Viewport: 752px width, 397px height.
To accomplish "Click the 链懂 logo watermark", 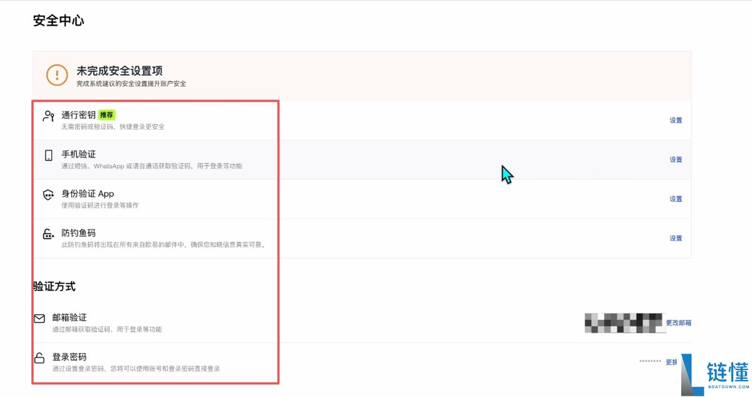I will (714, 375).
